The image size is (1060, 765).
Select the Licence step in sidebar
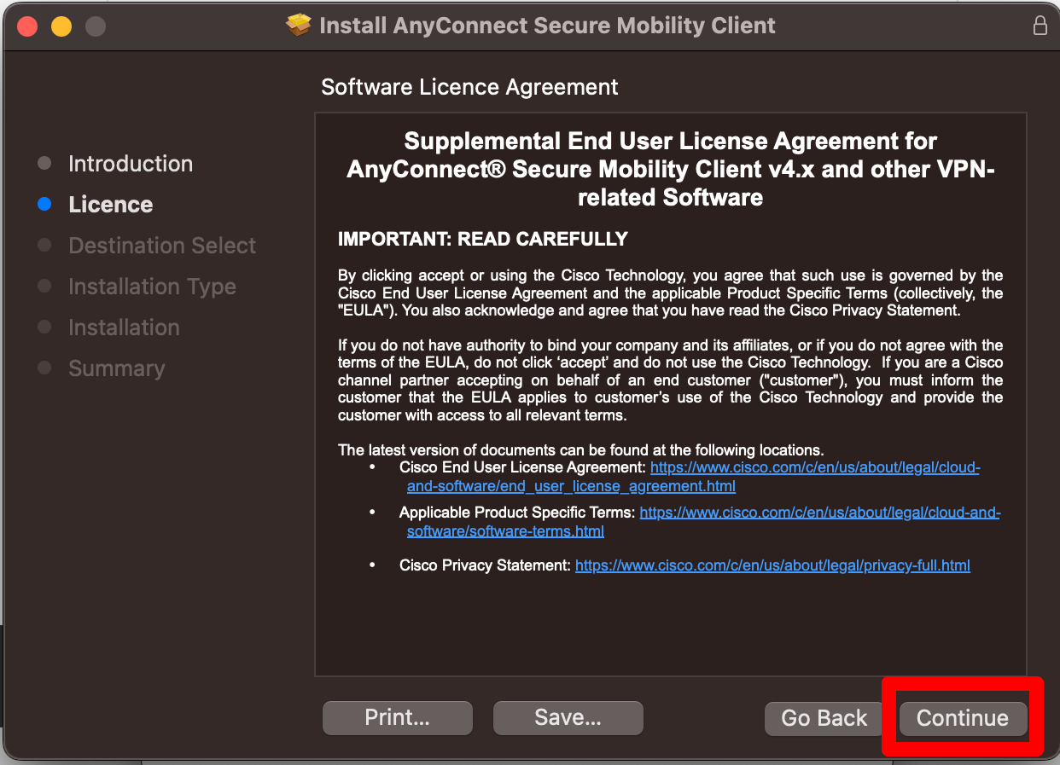click(110, 204)
